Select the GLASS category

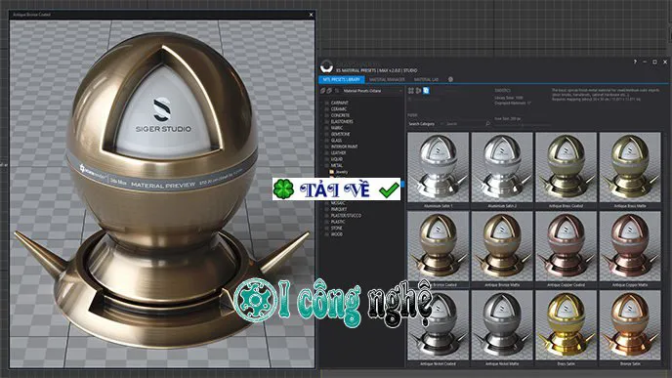click(336, 141)
